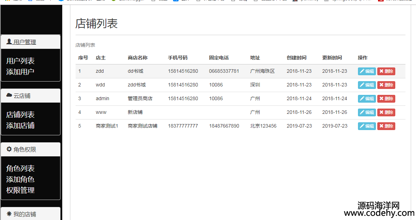This screenshot has width=416, height=220.
Task: Select the creation date in the www row
Action: coord(299,112)
